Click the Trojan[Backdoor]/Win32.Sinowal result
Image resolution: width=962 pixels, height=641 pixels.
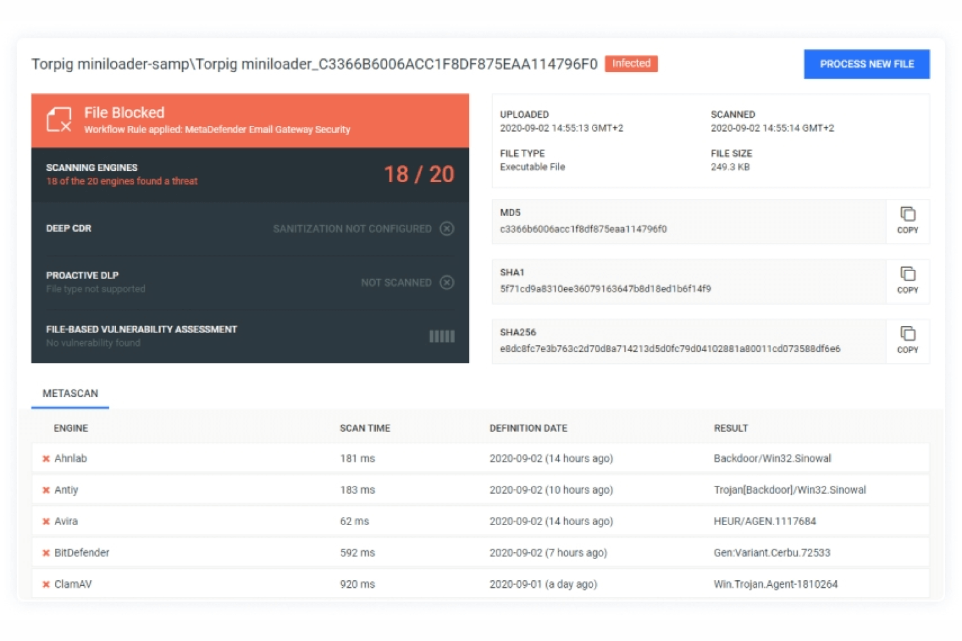(x=790, y=490)
